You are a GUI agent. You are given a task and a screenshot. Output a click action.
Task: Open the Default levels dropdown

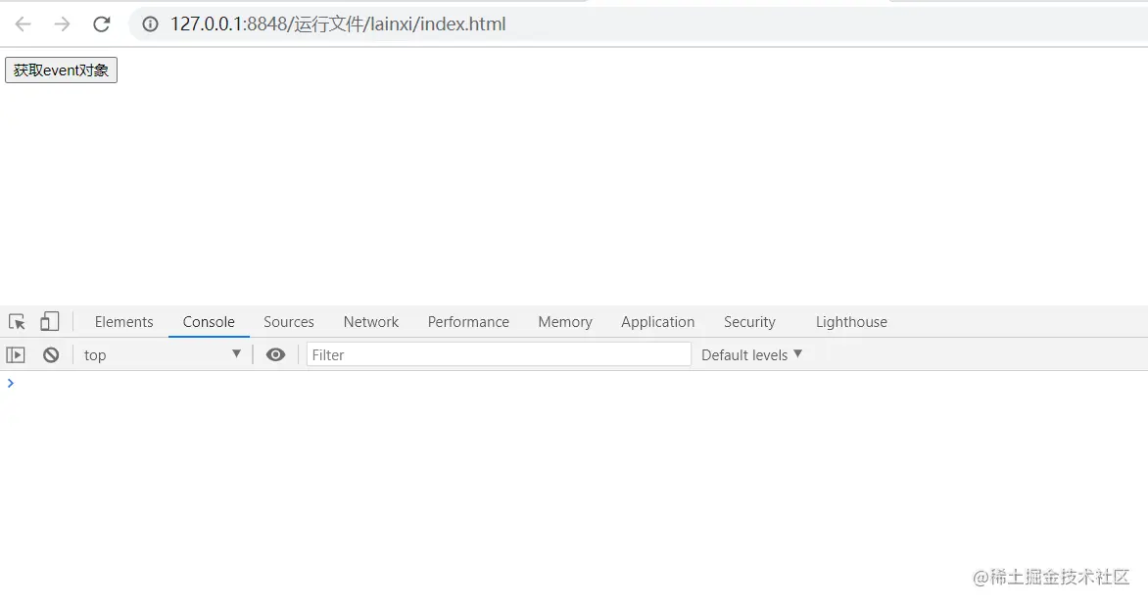pyautogui.click(x=752, y=354)
